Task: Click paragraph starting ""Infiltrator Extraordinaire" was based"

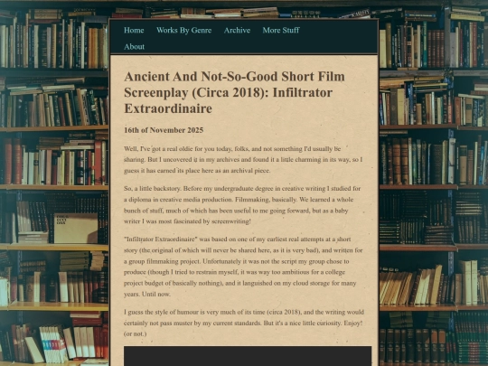Action: pos(243,267)
